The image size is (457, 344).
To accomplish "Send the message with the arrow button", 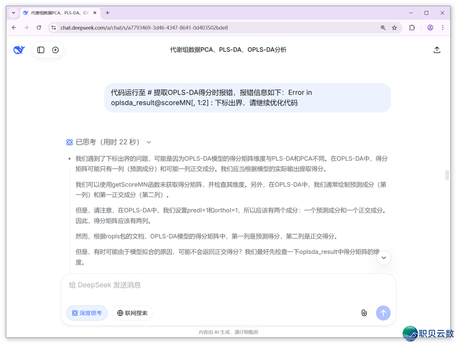I will point(383,313).
